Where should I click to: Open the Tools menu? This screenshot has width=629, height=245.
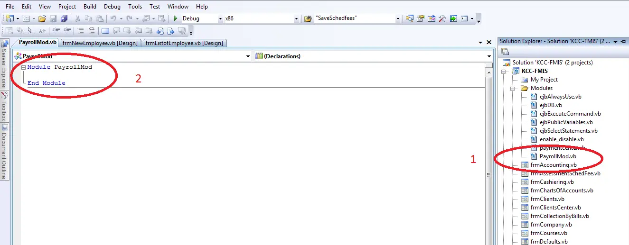(x=135, y=7)
